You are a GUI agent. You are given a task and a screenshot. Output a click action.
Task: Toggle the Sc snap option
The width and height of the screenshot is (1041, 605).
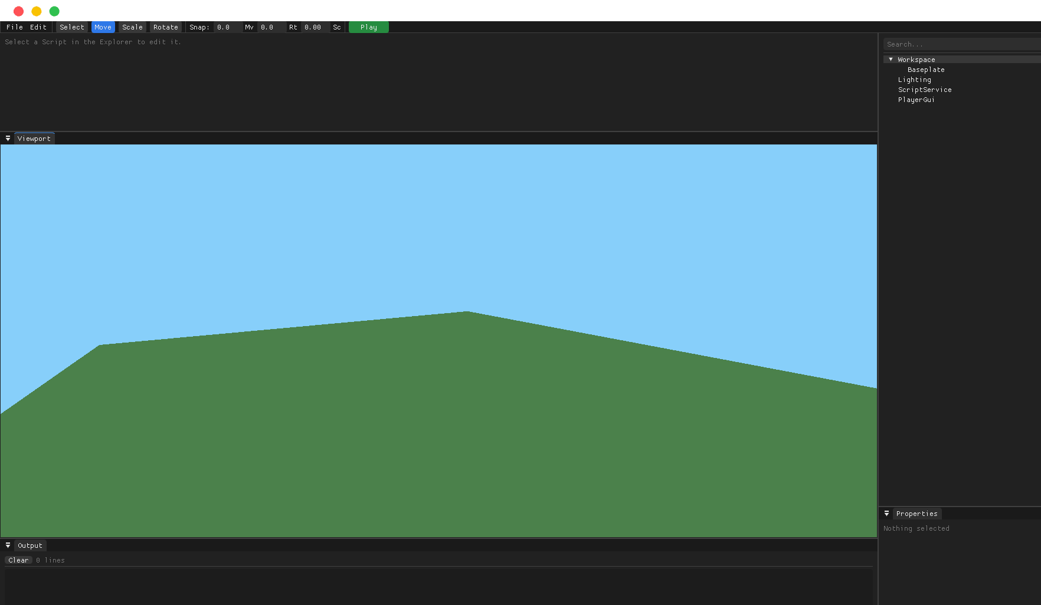tap(336, 27)
